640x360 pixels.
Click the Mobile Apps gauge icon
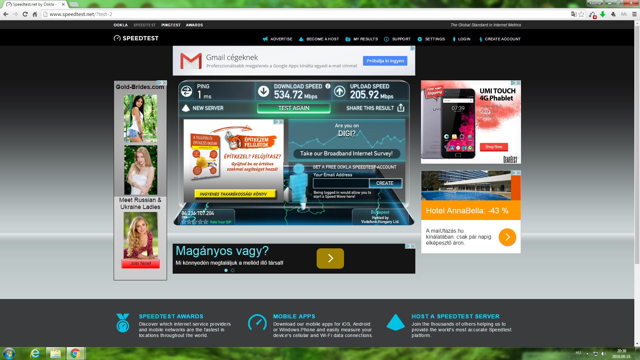257,322
